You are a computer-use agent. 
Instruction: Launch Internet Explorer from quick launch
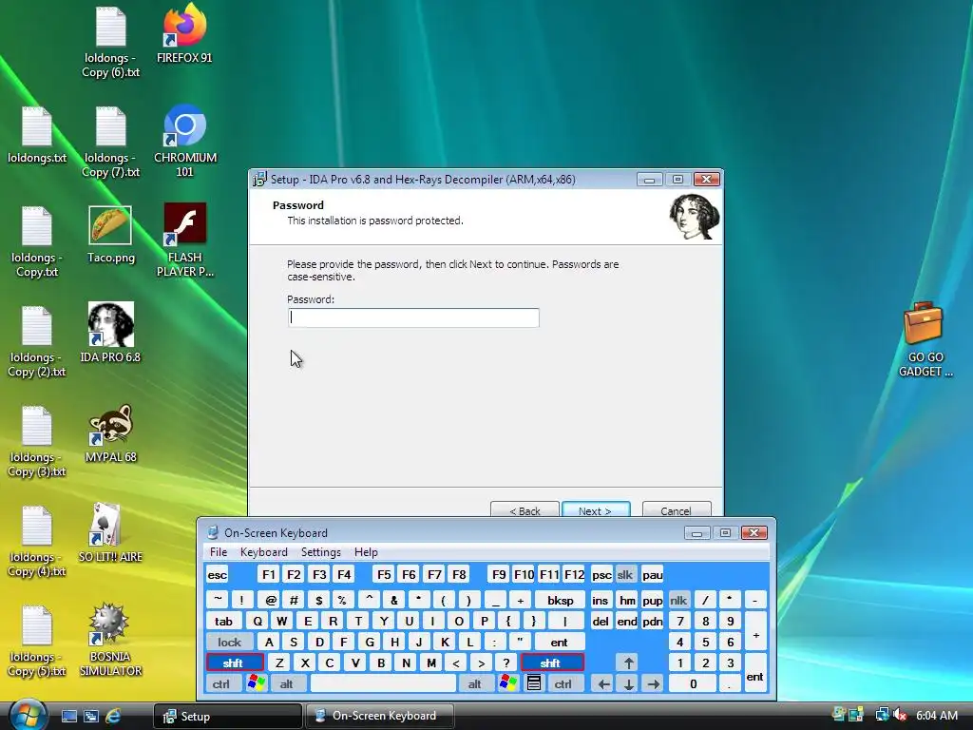tap(113, 717)
